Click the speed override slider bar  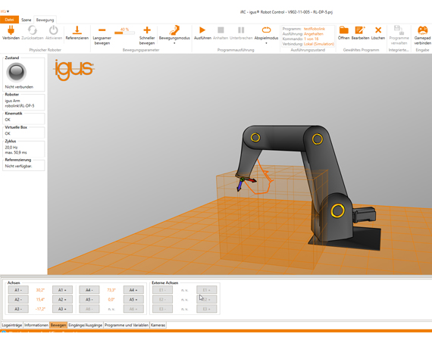(124, 33)
